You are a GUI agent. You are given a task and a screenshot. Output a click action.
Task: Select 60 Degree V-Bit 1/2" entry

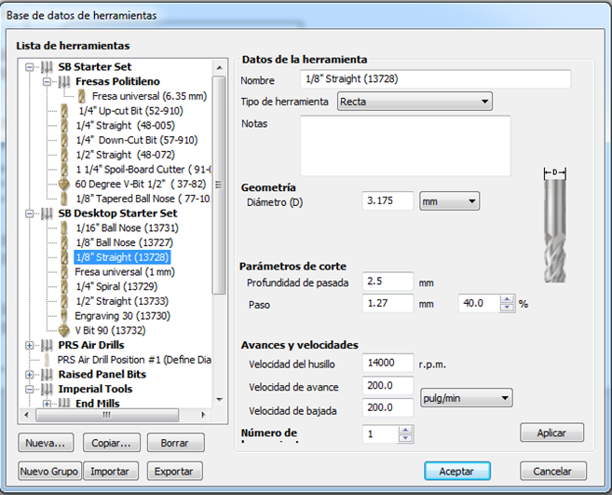(140, 184)
